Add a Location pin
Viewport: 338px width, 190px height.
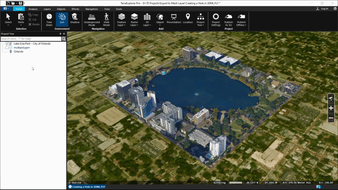(x=188, y=19)
